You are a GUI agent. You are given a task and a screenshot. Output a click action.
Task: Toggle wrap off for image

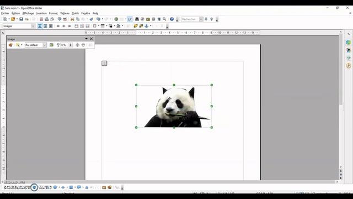click(40, 26)
